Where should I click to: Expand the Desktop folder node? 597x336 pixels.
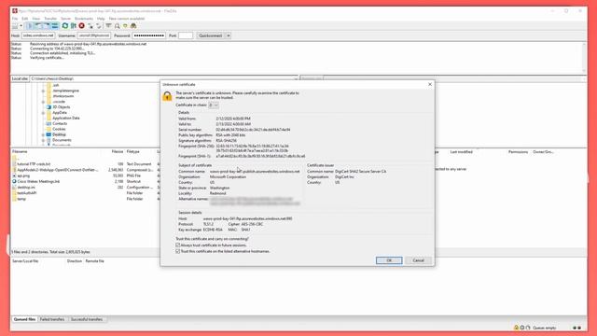click(x=43, y=134)
